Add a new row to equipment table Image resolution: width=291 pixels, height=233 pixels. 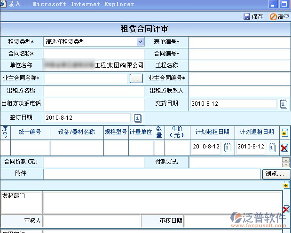tap(284, 133)
